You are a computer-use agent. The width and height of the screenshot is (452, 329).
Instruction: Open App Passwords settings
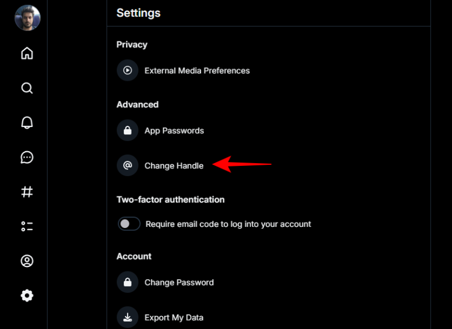174,131
